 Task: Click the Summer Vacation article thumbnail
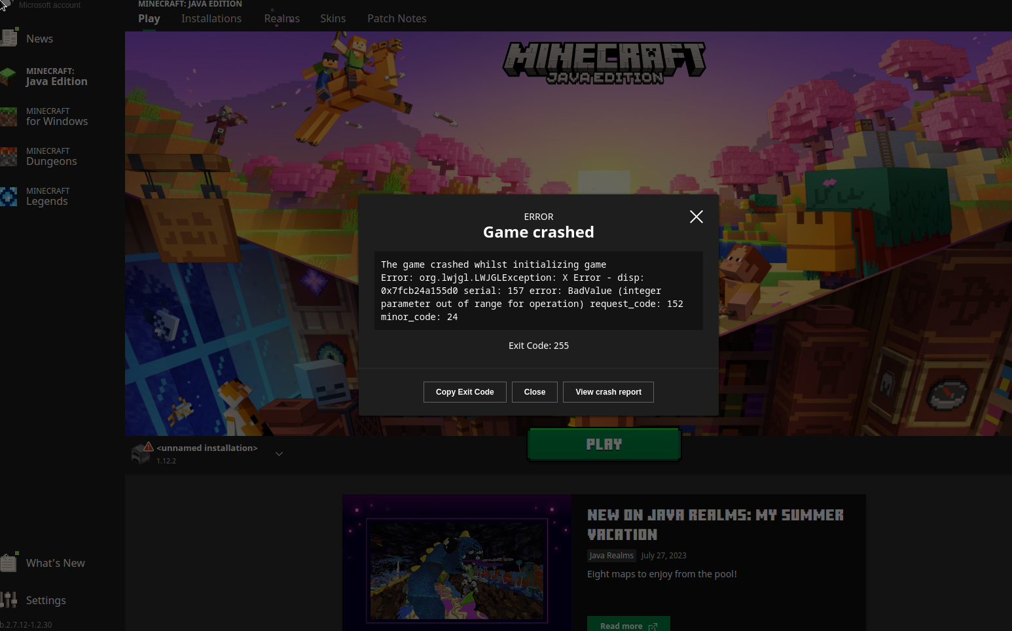click(x=457, y=570)
